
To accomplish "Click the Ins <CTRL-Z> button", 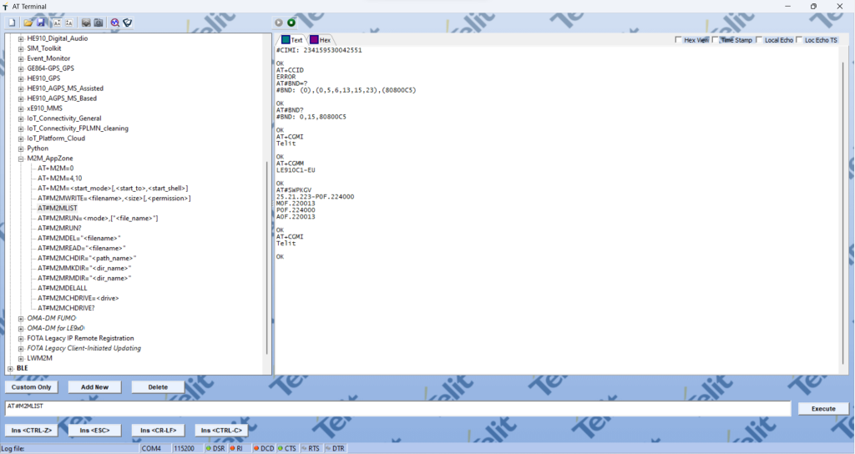I will (32, 430).
